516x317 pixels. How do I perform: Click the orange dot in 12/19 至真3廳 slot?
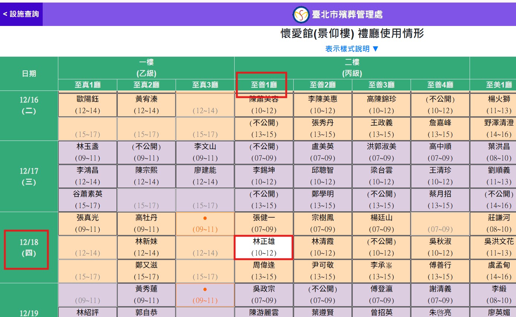(205, 290)
